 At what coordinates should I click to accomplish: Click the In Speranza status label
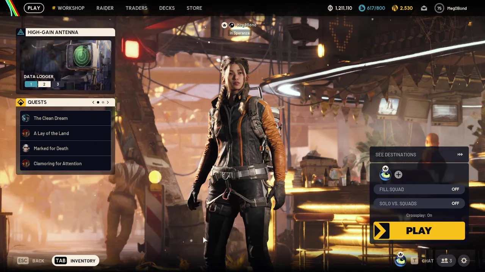(239, 33)
